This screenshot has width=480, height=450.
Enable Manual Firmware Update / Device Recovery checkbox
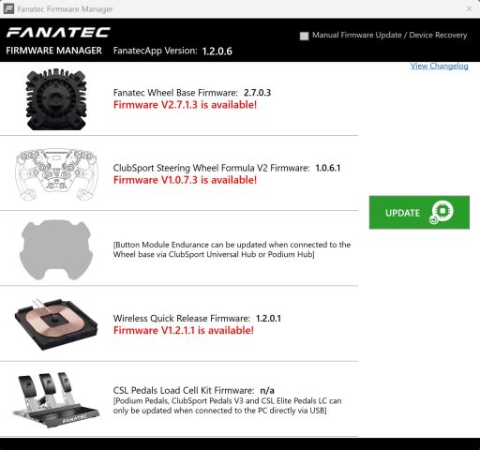304,36
